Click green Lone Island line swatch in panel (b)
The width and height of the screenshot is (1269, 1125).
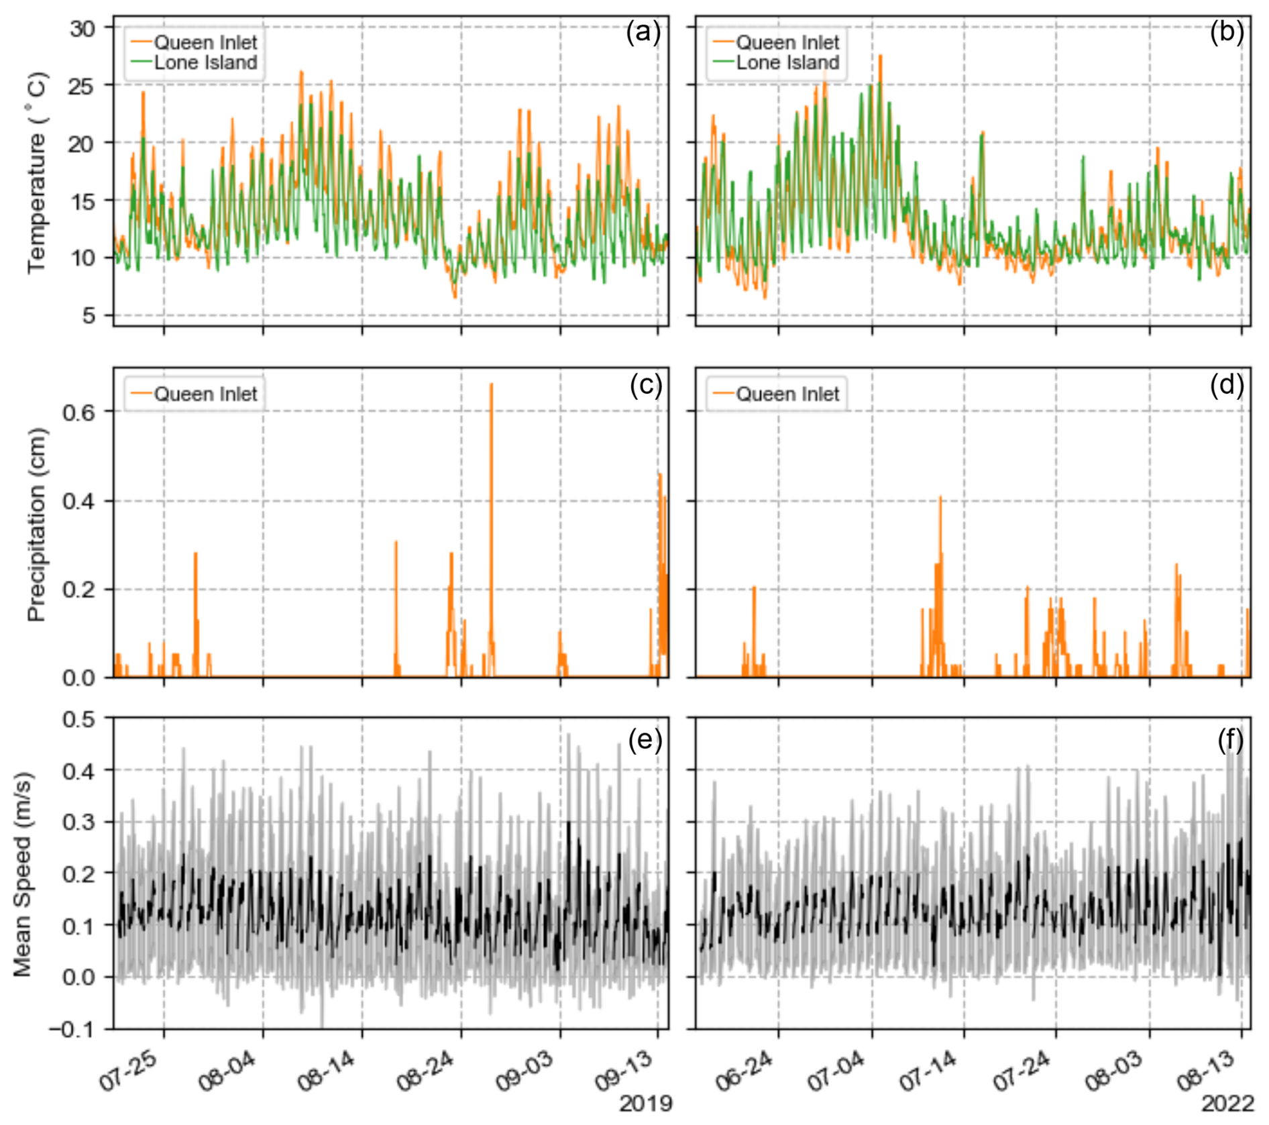(x=723, y=63)
